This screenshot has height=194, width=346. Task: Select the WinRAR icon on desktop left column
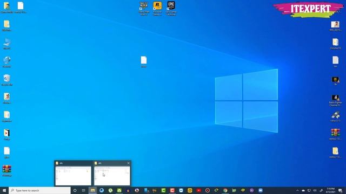coord(7,171)
